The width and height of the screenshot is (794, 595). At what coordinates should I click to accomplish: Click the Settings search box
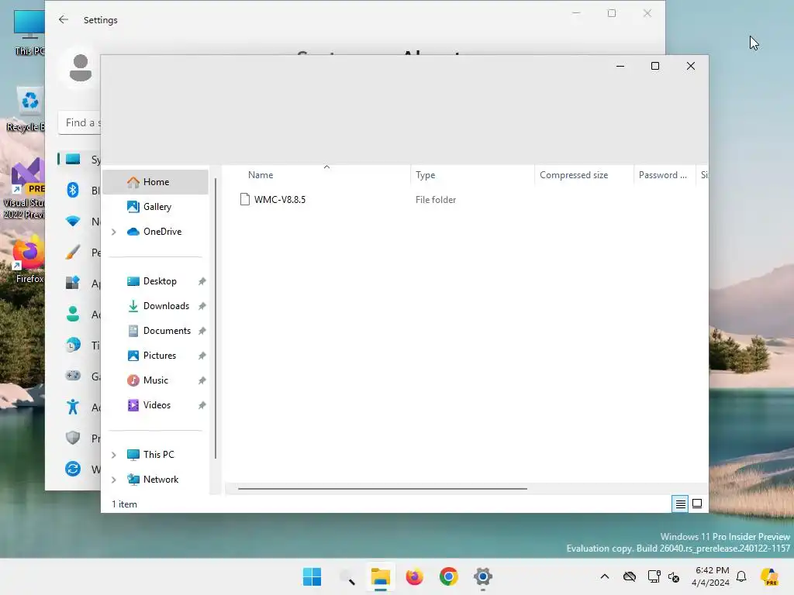(80, 123)
